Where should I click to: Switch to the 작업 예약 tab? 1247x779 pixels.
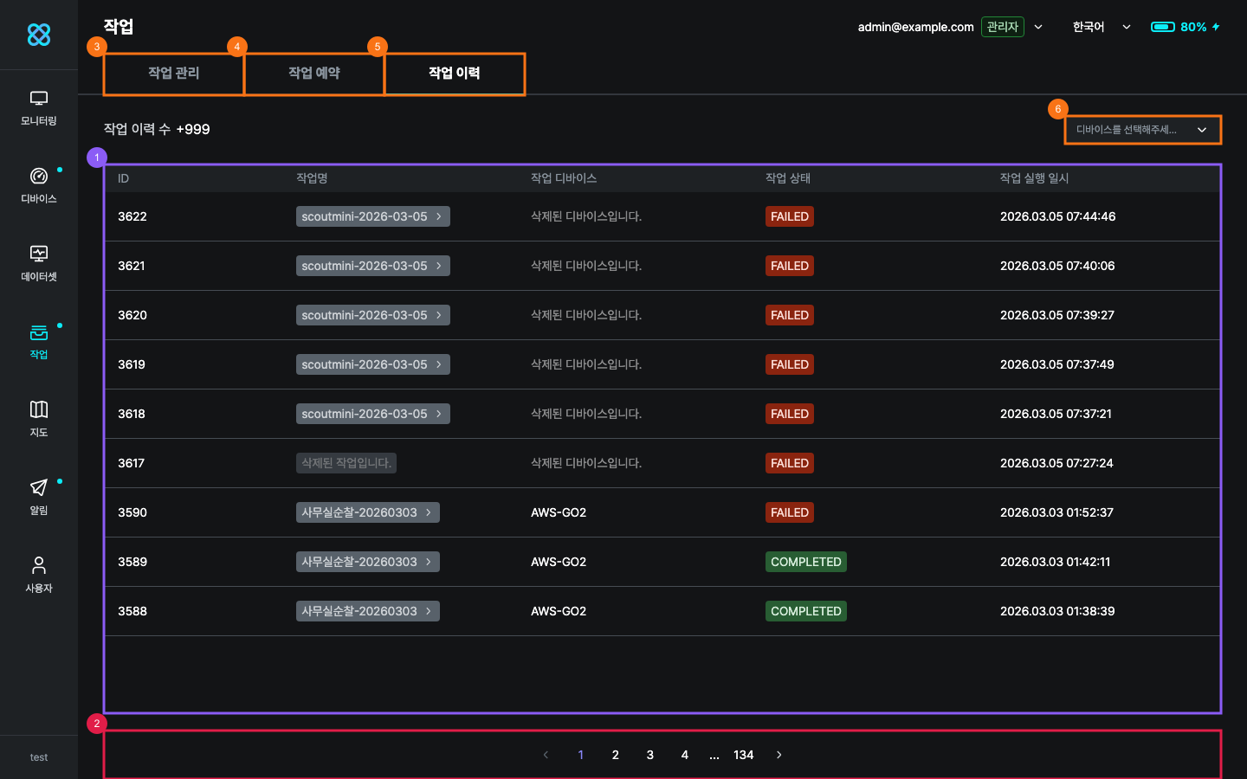314,74
